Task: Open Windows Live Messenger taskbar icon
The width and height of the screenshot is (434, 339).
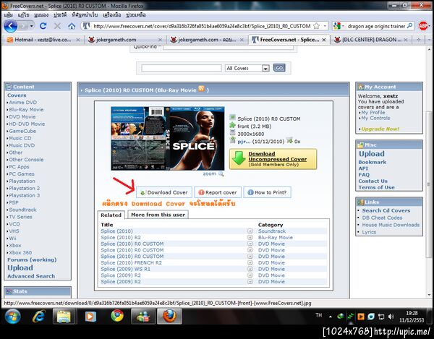Action: click(142, 317)
